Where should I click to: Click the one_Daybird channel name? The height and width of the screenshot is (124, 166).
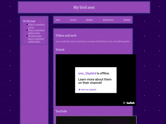click(87, 73)
